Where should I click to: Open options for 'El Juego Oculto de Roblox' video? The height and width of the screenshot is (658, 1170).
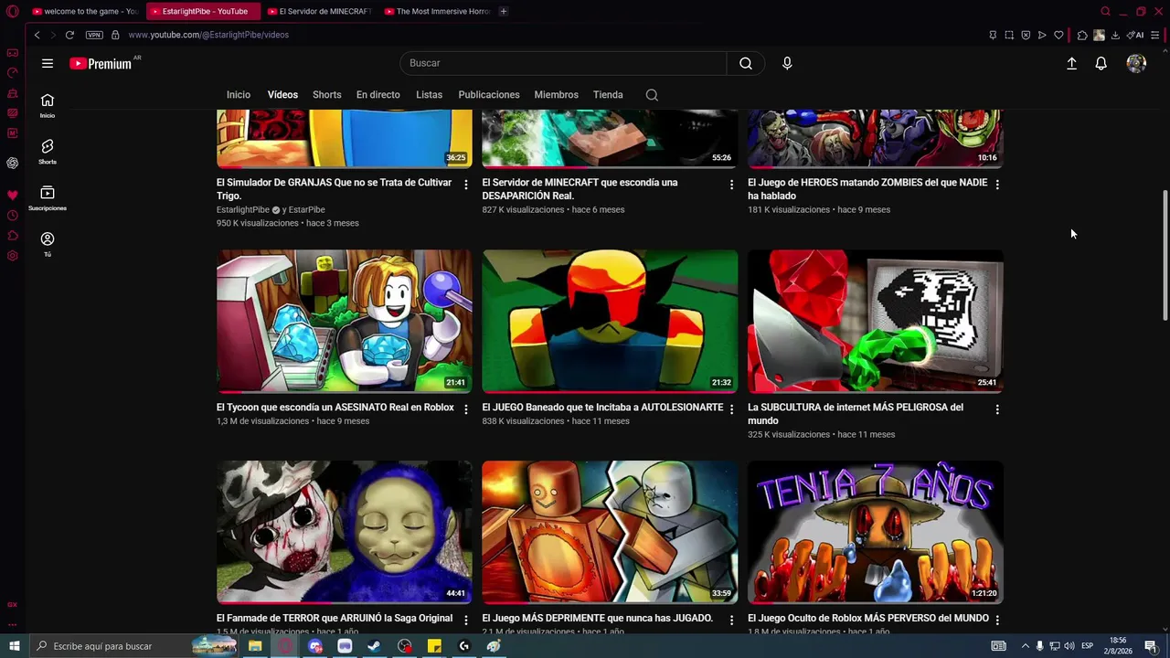point(997,620)
